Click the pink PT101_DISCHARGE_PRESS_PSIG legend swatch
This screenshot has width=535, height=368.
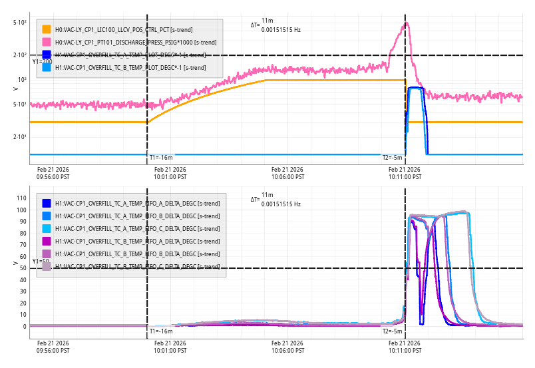point(47,42)
